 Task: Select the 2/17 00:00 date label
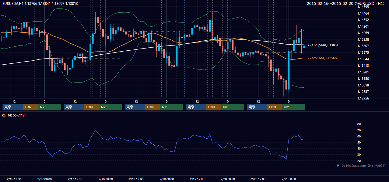point(44,179)
